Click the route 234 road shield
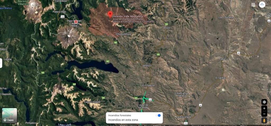This screenshot has height=126, width=271. click(186, 124)
